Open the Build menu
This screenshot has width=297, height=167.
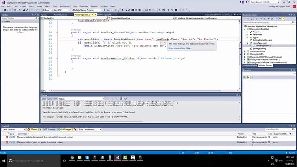32,6
